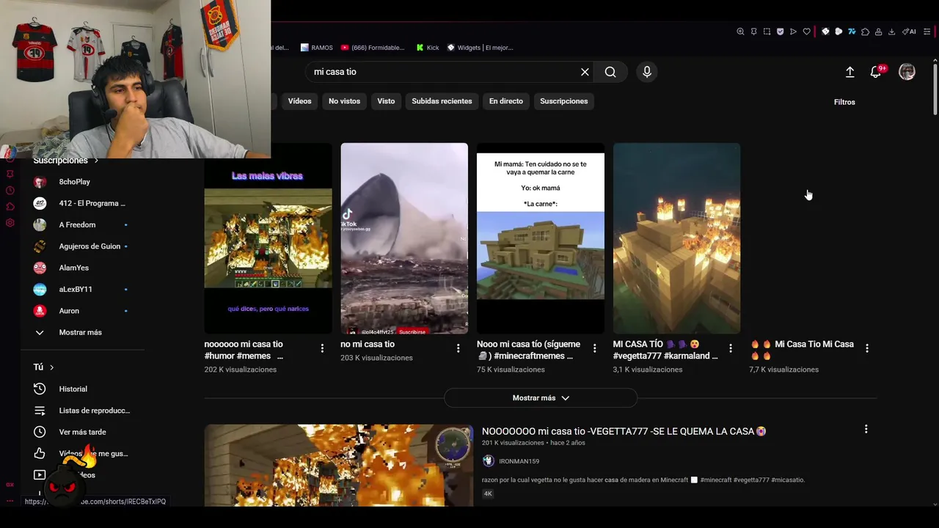
Task: Select the En directo filter chip
Action: coord(506,101)
